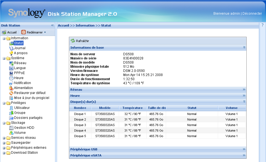Click the Redémarrer button label
This screenshot has height=162, width=266.
click(x=35, y=32)
